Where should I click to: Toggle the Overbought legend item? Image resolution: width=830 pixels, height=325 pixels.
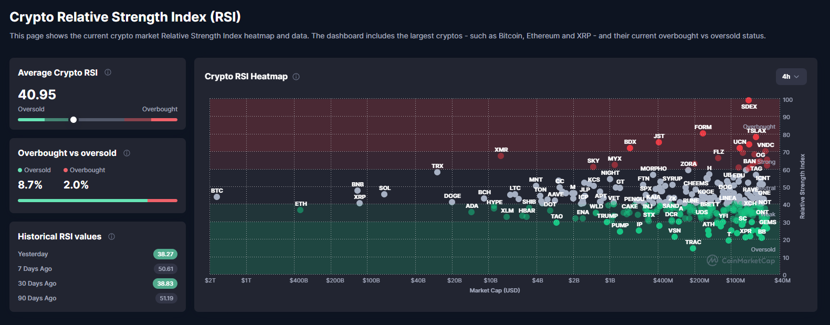pos(85,170)
